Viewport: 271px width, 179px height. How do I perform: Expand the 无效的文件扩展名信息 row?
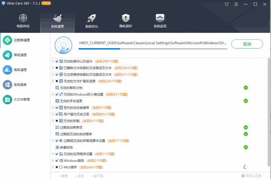click(53, 81)
